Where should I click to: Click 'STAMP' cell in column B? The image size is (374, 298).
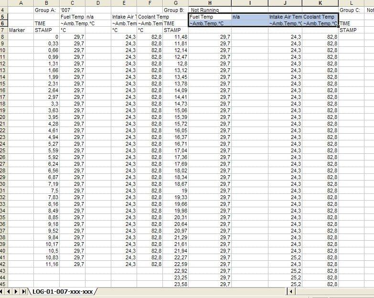click(46, 30)
